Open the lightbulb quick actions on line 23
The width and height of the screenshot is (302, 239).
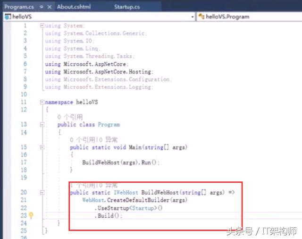coord(31,215)
